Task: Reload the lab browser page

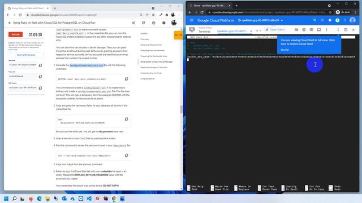Action: point(20,15)
